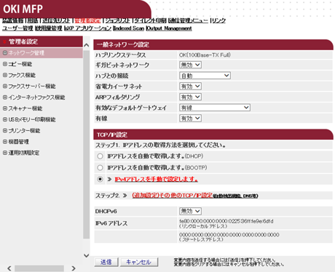
Task: Open the ARPフィルタリング dropdown
Action: pyautogui.click(x=190, y=97)
